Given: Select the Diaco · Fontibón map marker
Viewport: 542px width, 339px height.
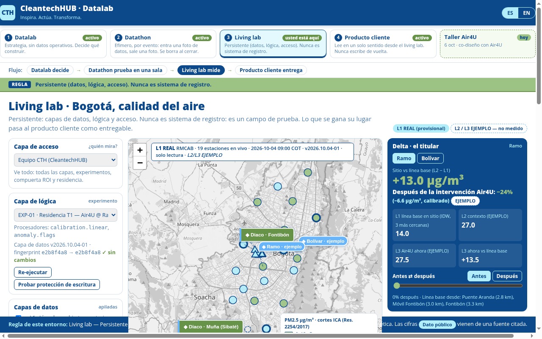Looking at the screenshot, I should pos(267,235).
